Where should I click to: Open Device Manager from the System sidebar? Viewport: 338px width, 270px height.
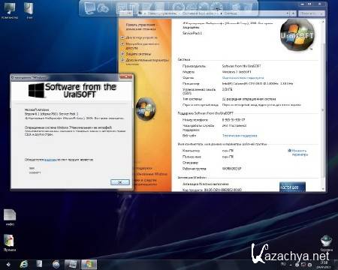click(141, 37)
